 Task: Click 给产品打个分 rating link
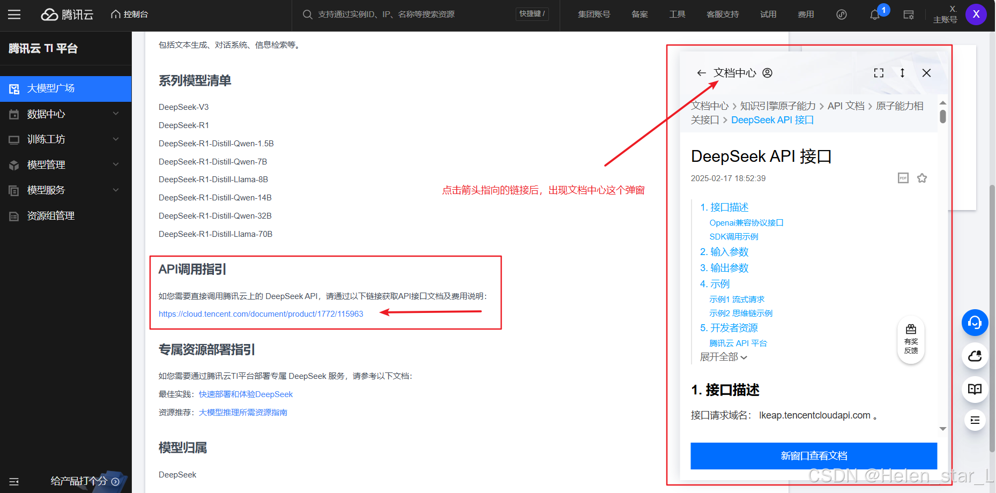85,481
